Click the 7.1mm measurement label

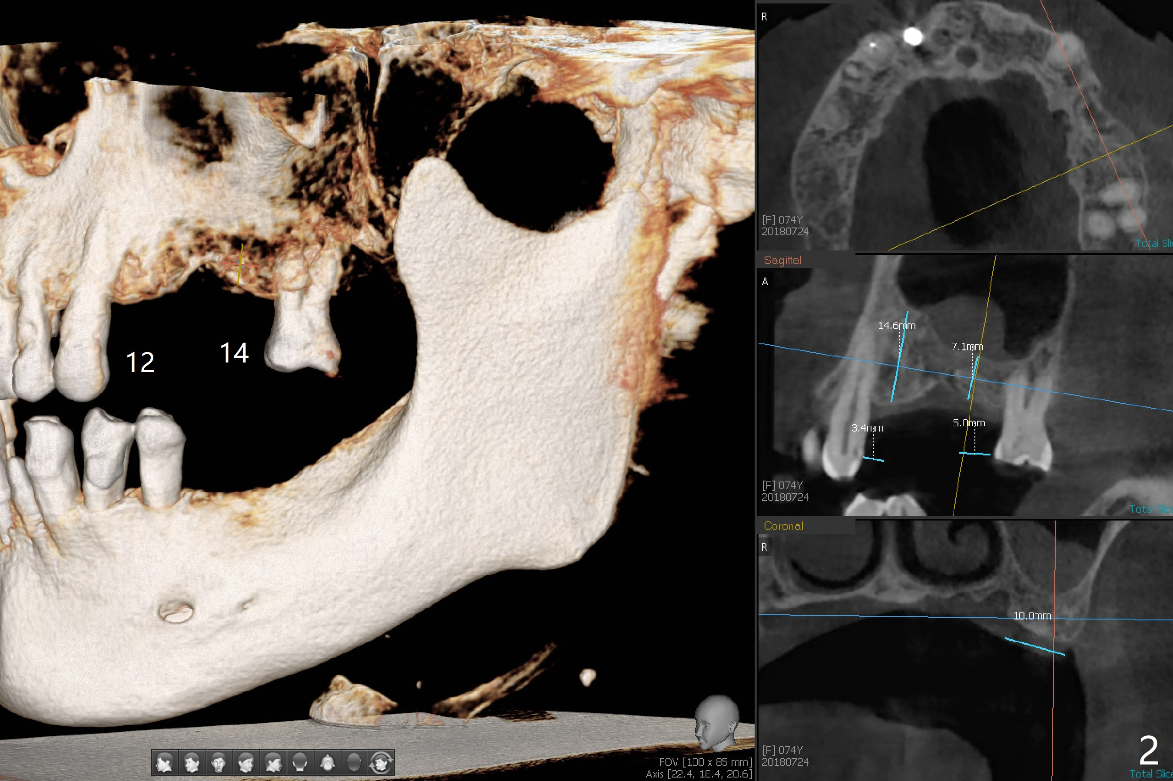(967, 347)
